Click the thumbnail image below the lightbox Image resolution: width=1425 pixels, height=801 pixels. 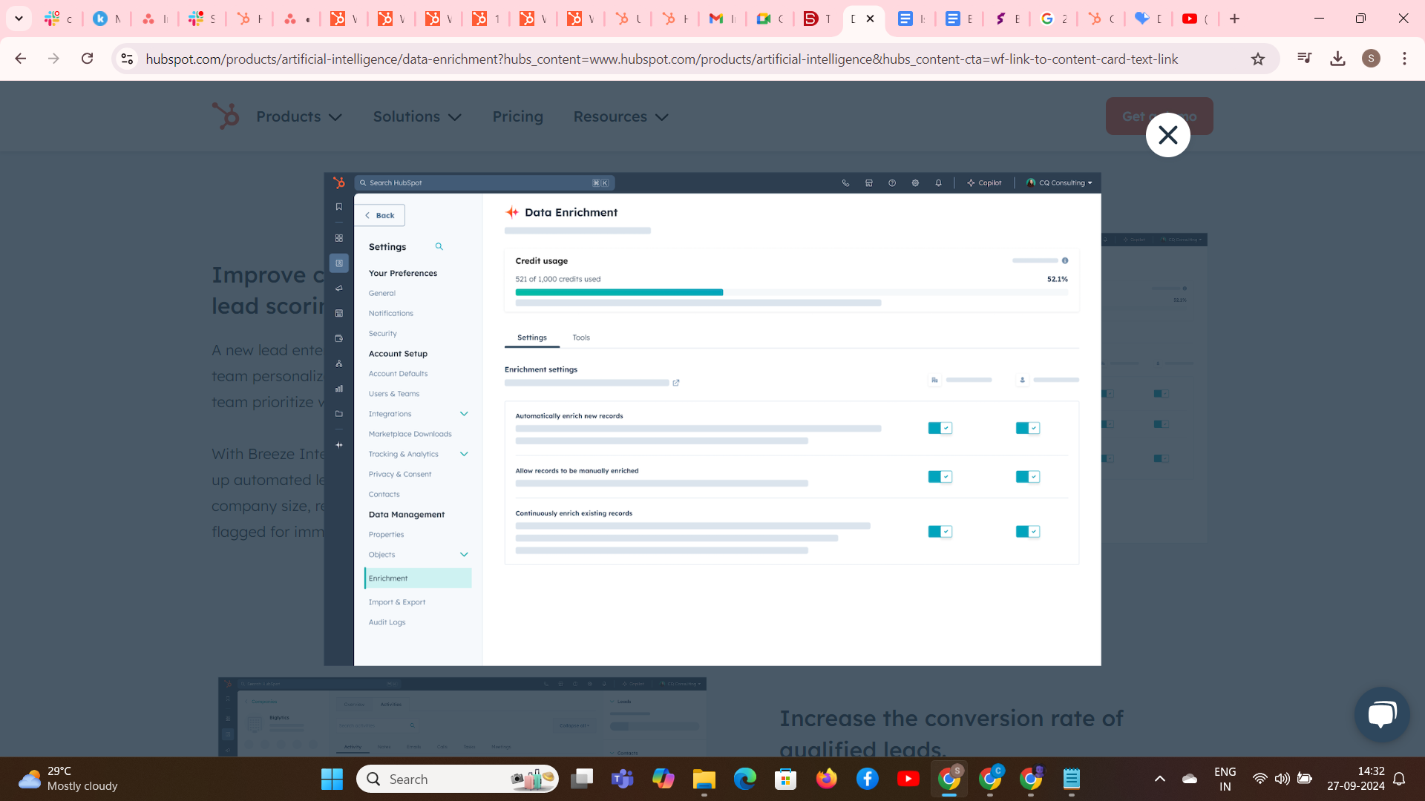[462, 716]
